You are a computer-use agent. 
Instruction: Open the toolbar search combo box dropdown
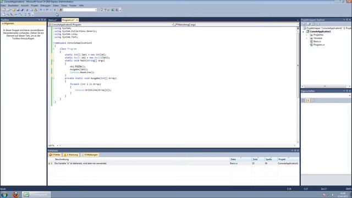pyautogui.click(x=96, y=10)
